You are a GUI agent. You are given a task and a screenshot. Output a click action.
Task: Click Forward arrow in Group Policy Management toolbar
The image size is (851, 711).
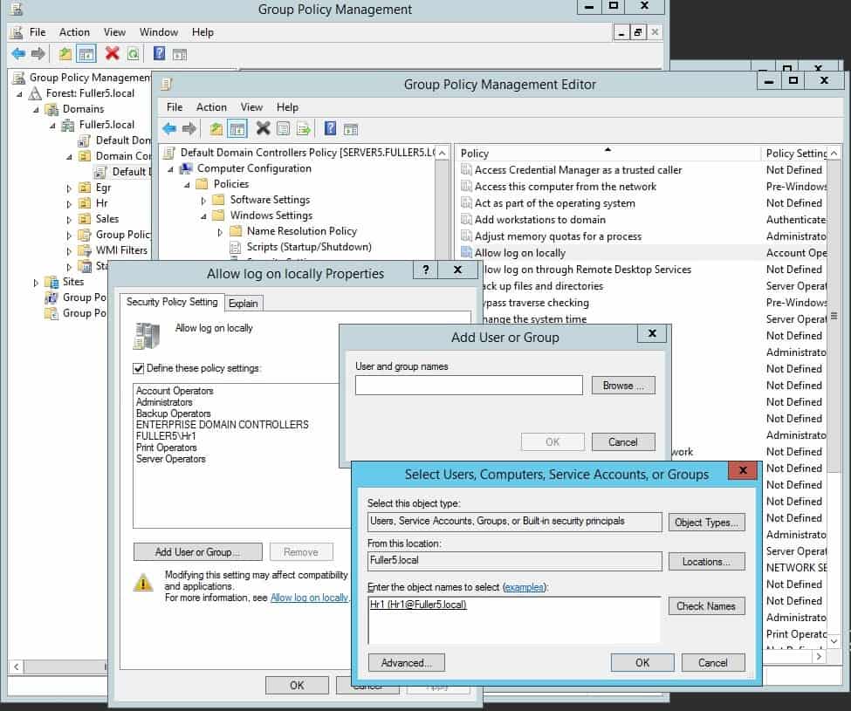pyautogui.click(x=38, y=53)
